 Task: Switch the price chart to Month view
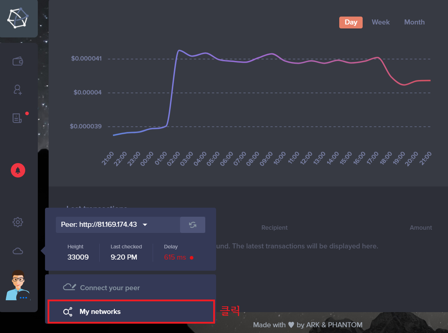[x=414, y=22]
